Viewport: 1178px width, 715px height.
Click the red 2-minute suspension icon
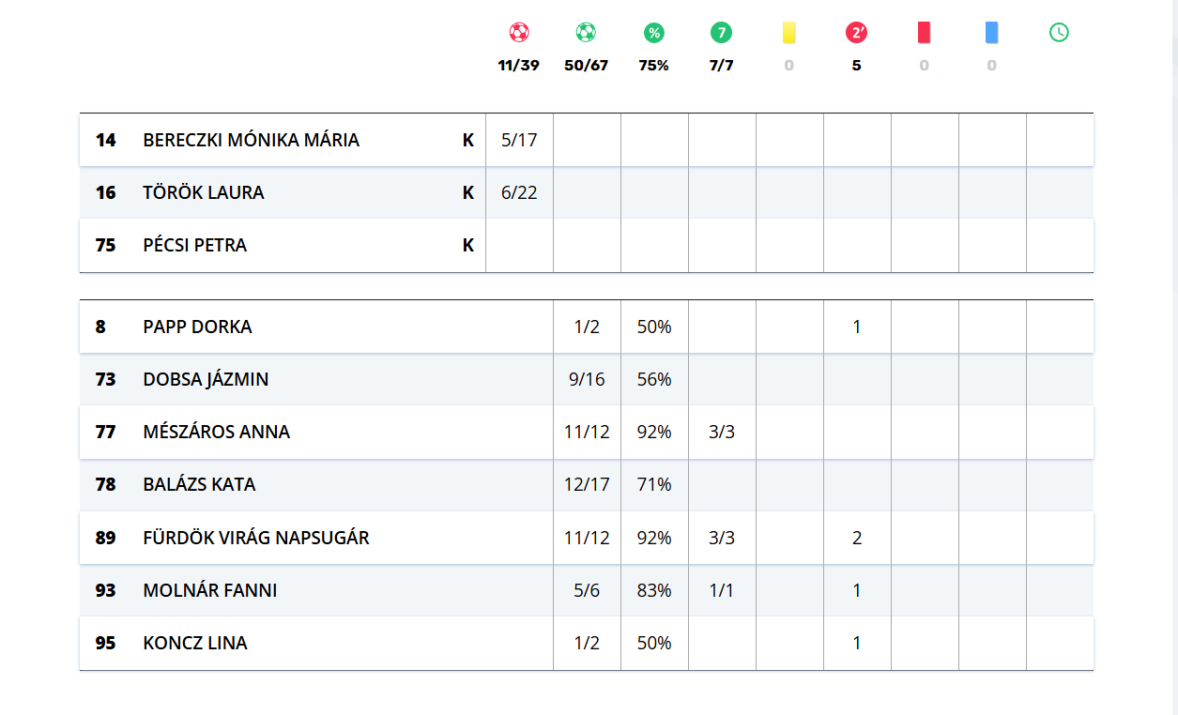tap(856, 33)
